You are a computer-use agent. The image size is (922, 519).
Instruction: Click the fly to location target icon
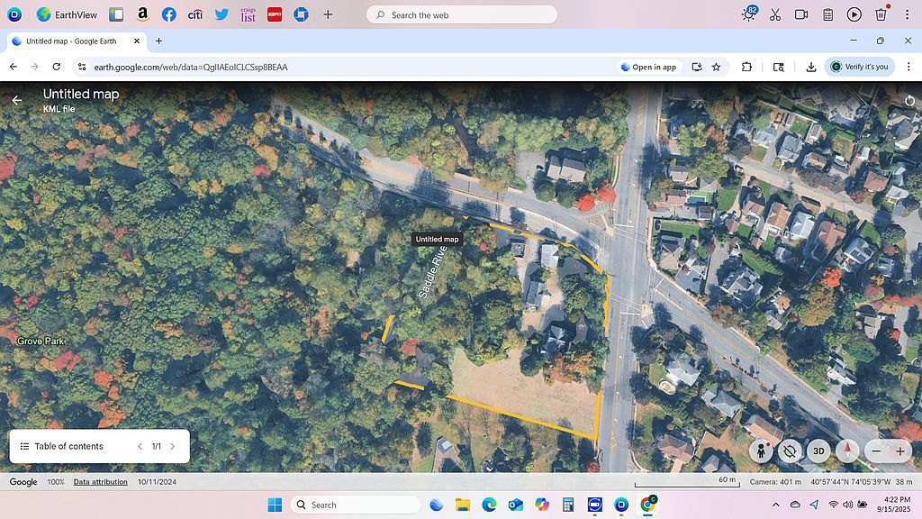pos(791,451)
